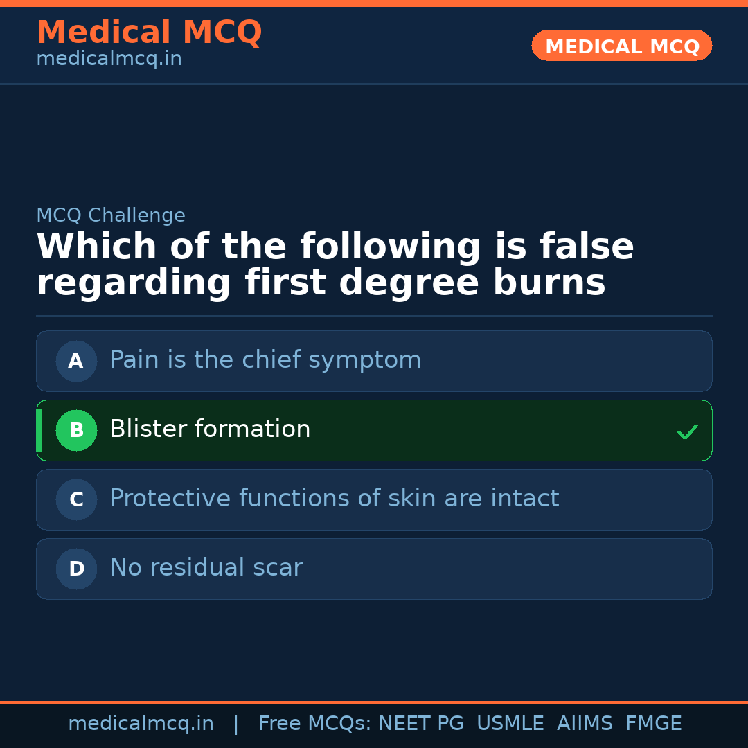Screen dimensions: 748x748
Task: Click the FMGE label in the footer bar
Action: click(653, 723)
